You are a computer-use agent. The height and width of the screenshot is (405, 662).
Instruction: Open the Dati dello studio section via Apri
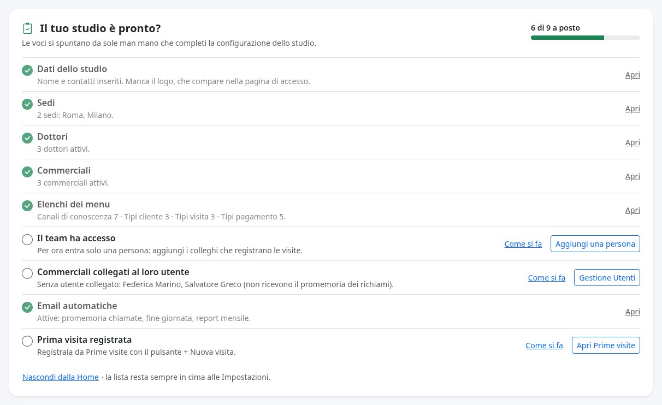click(x=633, y=75)
